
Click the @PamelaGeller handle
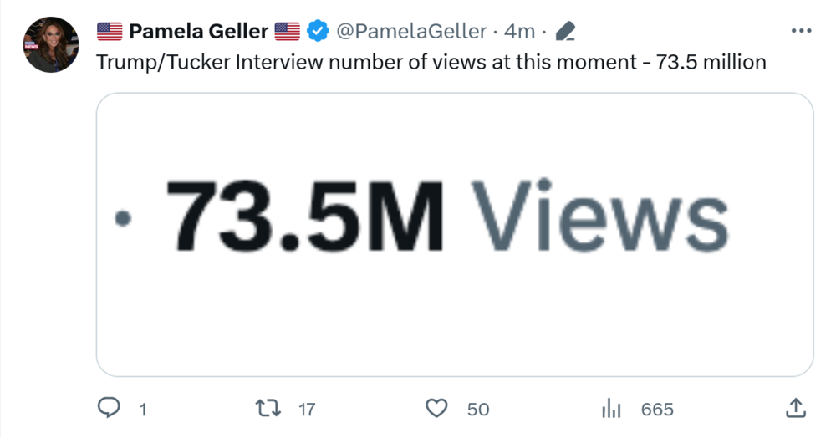(x=410, y=32)
